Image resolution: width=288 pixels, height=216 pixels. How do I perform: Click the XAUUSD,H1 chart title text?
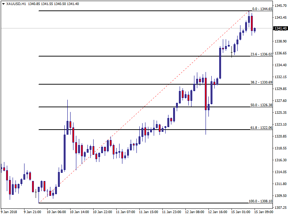[16, 4]
